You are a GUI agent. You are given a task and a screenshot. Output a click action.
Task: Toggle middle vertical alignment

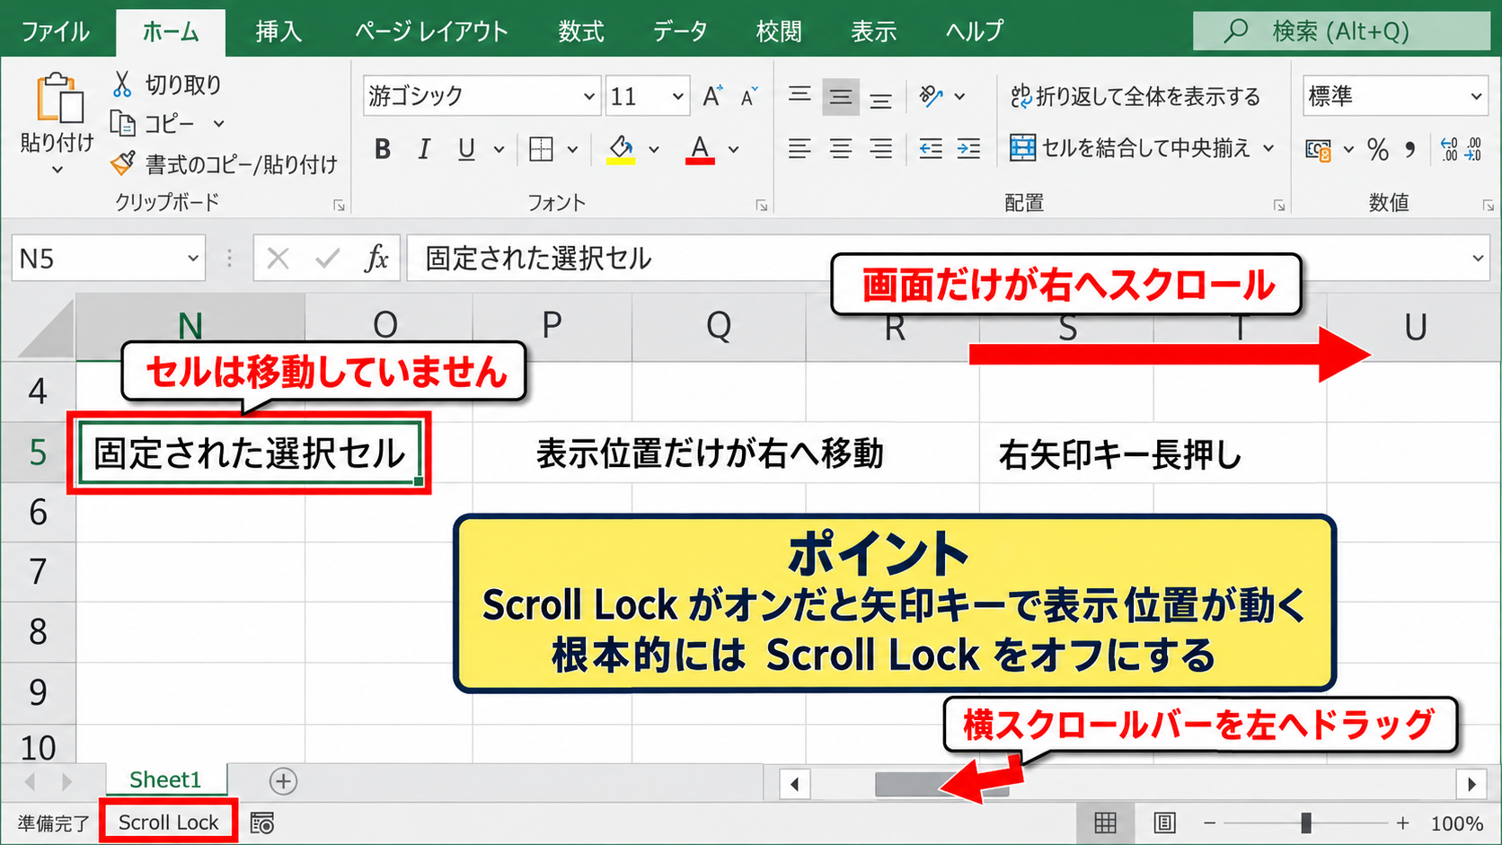[x=841, y=96]
